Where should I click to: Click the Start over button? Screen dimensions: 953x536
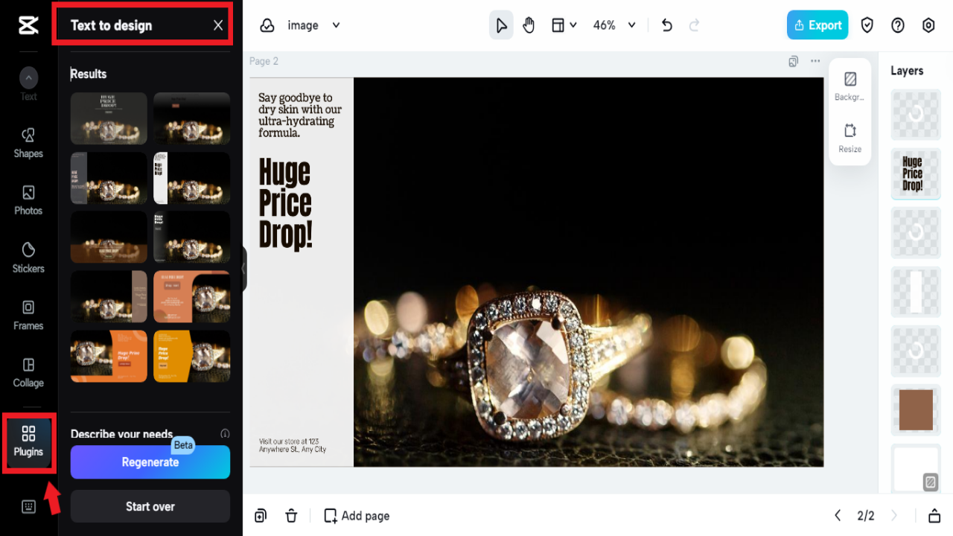pyautogui.click(x=150, y=506)
